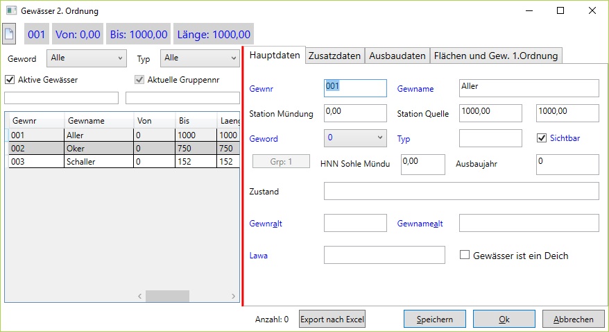609x332 pixels.
Task: Confirm with the Ok button
Action: coord(504,319)
